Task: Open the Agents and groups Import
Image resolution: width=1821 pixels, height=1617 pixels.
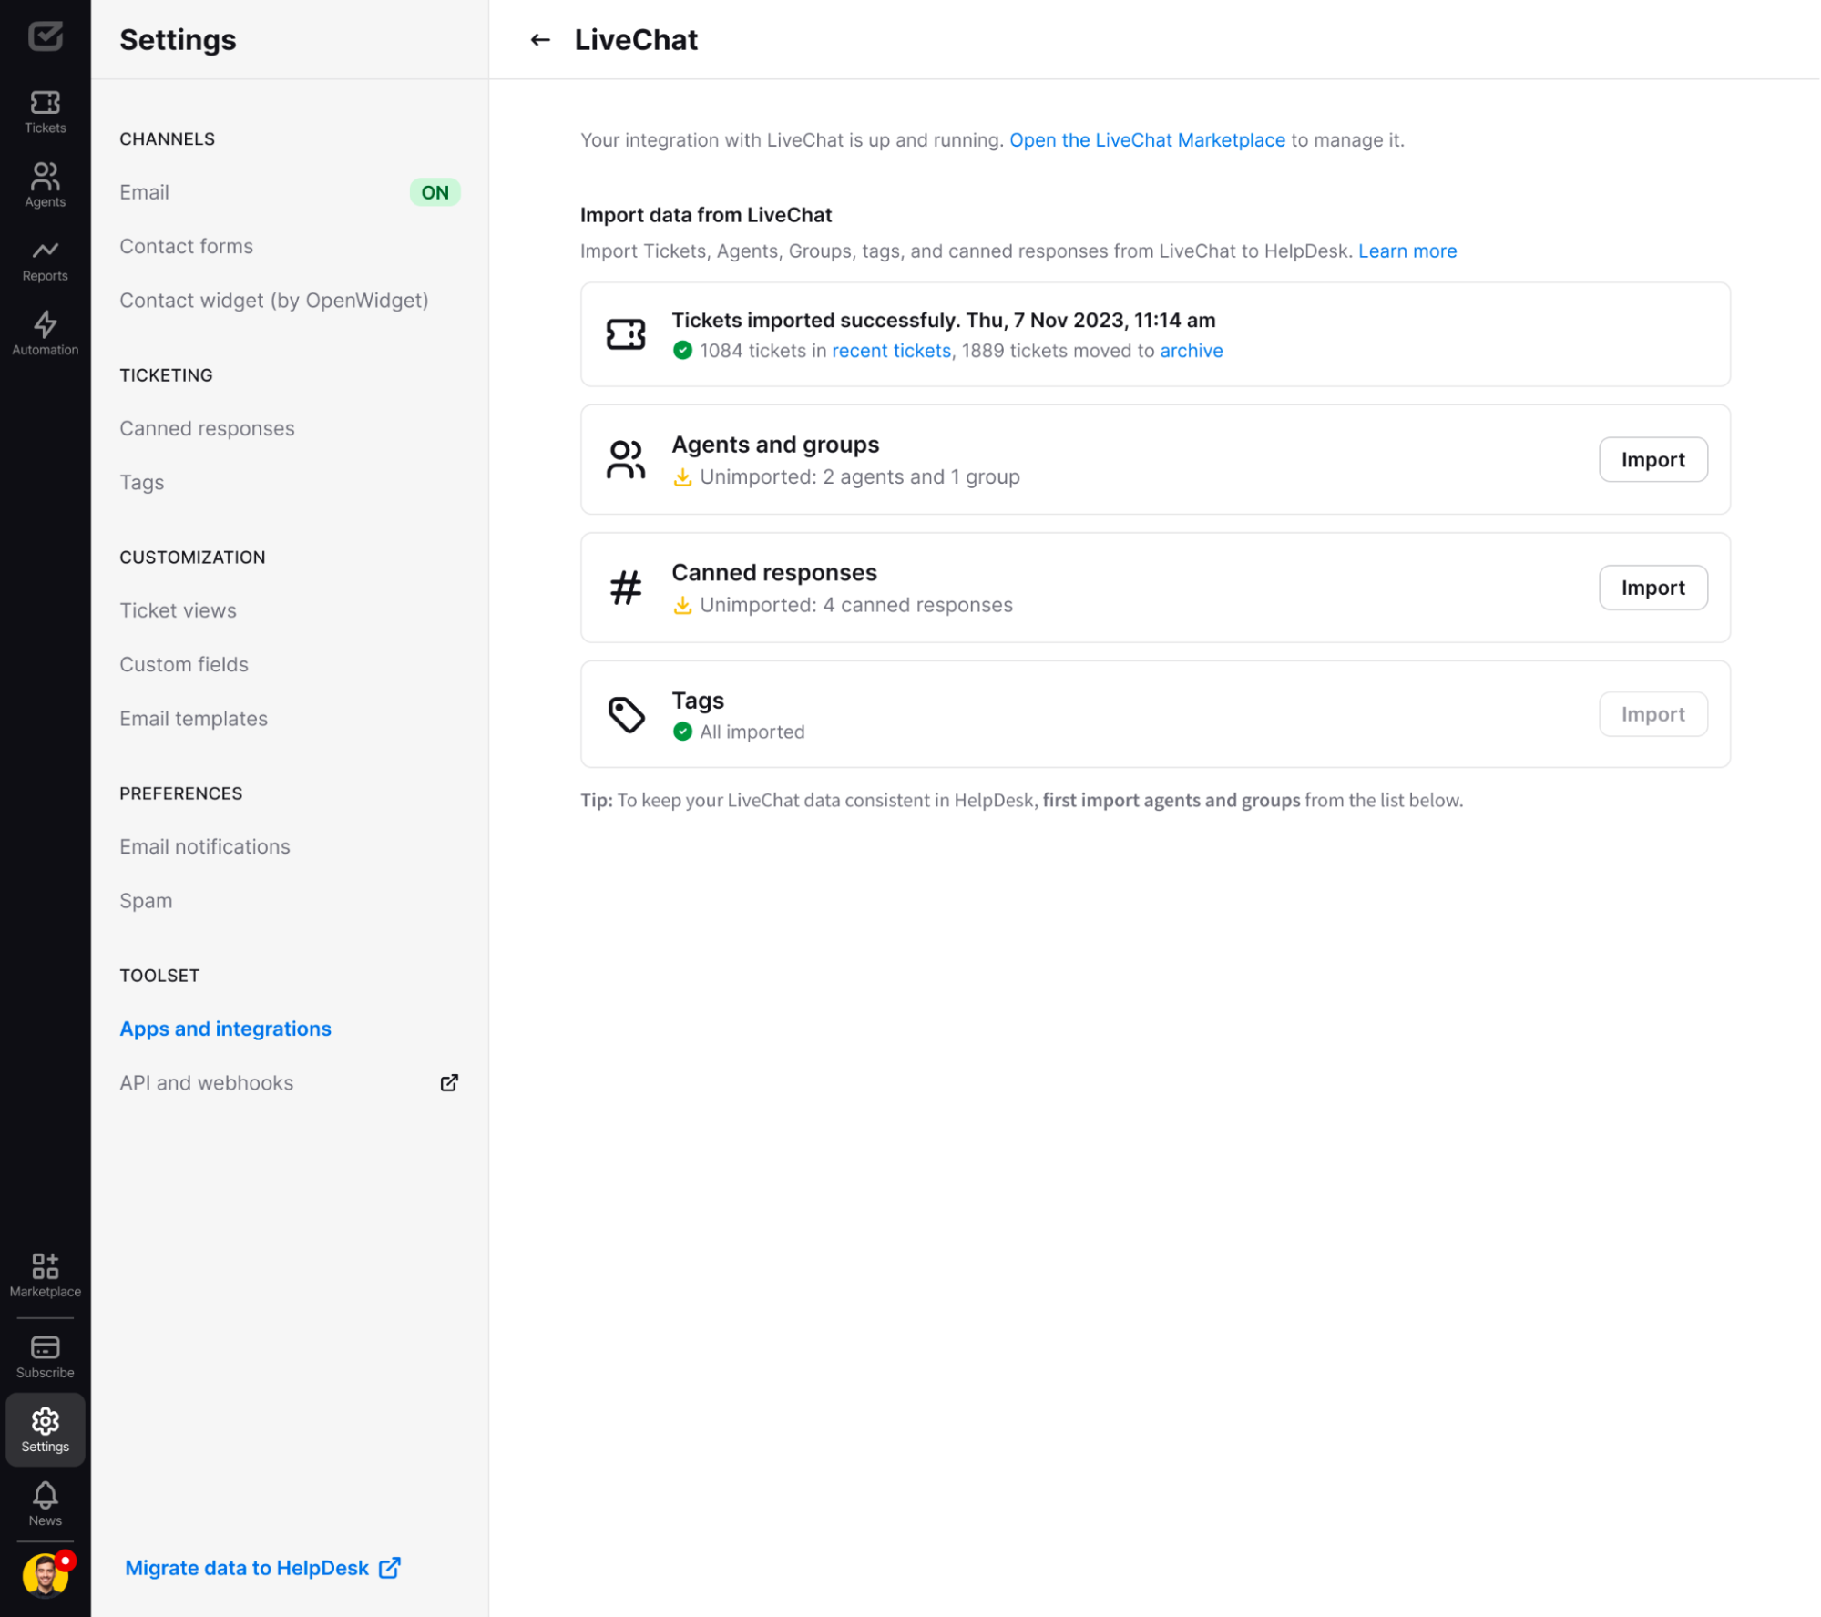Action: [1654, 459]
